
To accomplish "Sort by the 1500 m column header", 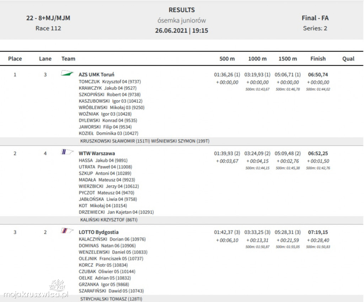I will coord(288,59).
